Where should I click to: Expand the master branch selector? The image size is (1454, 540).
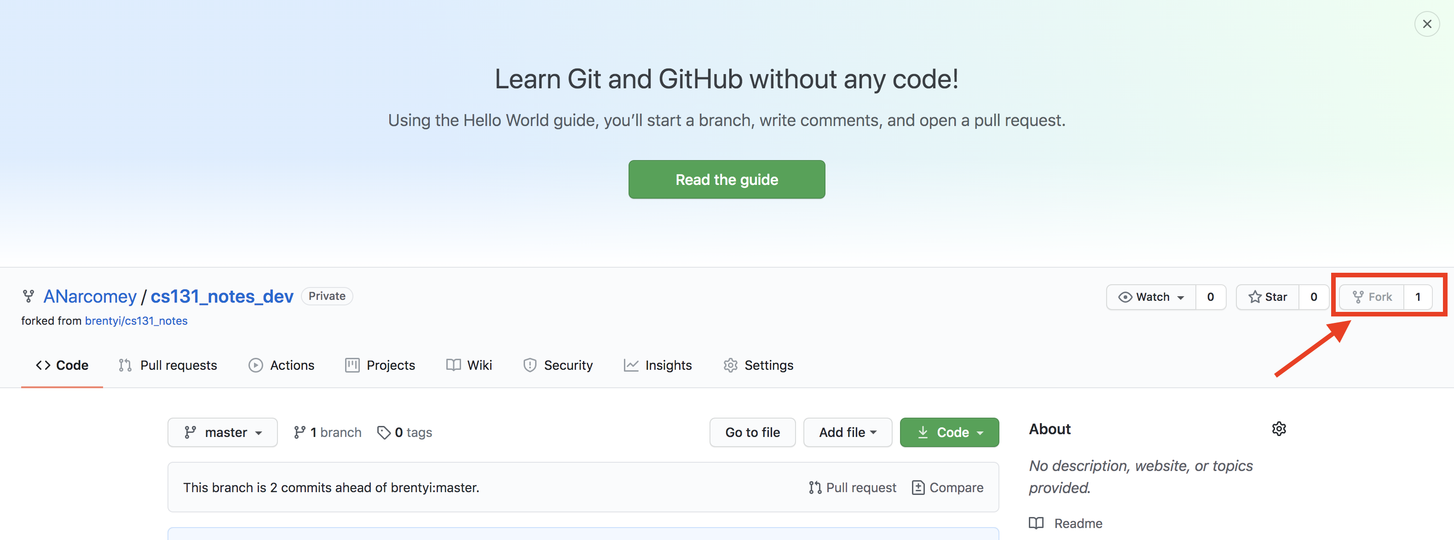[222, 432]
